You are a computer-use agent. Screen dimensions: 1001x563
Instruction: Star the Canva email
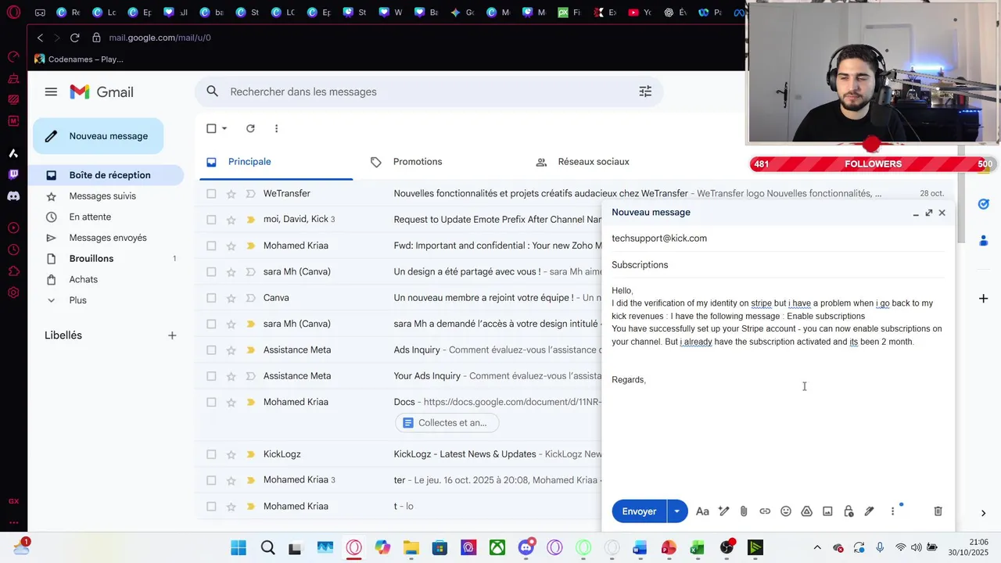click(x=231, y=298)
